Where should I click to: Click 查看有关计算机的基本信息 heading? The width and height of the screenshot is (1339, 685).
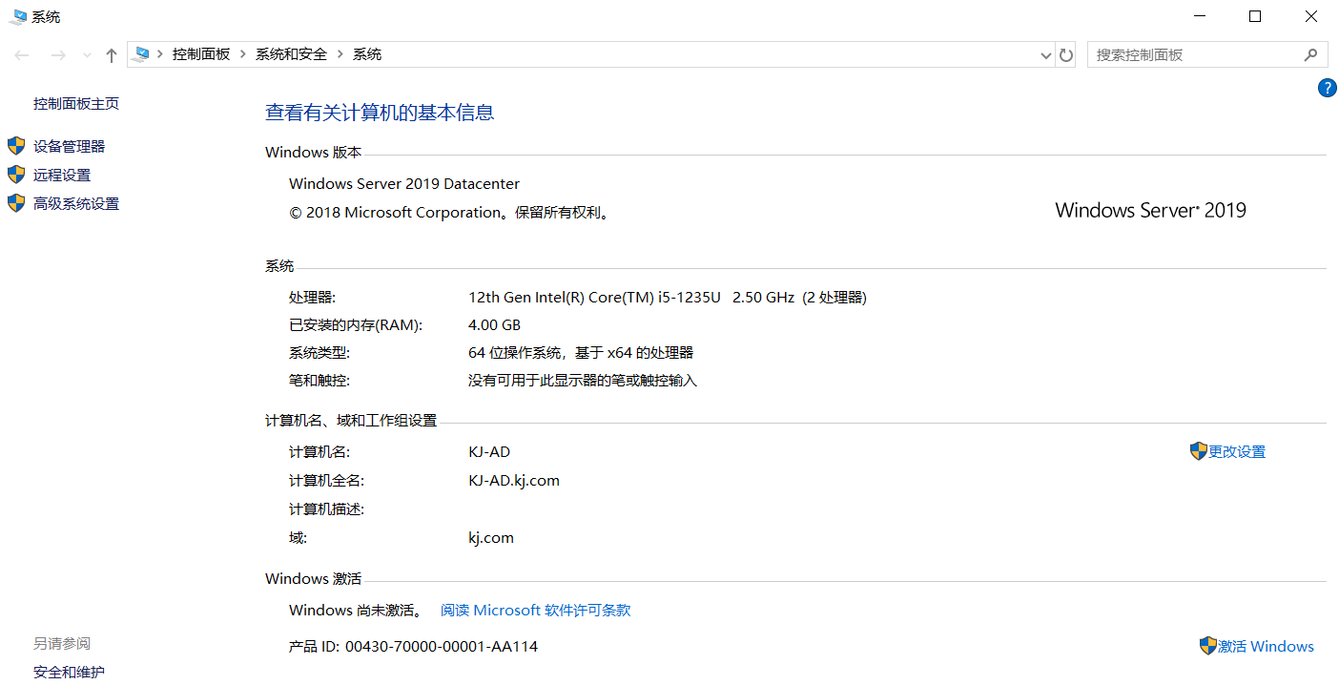pyautogui.click(x=380, y=113)
